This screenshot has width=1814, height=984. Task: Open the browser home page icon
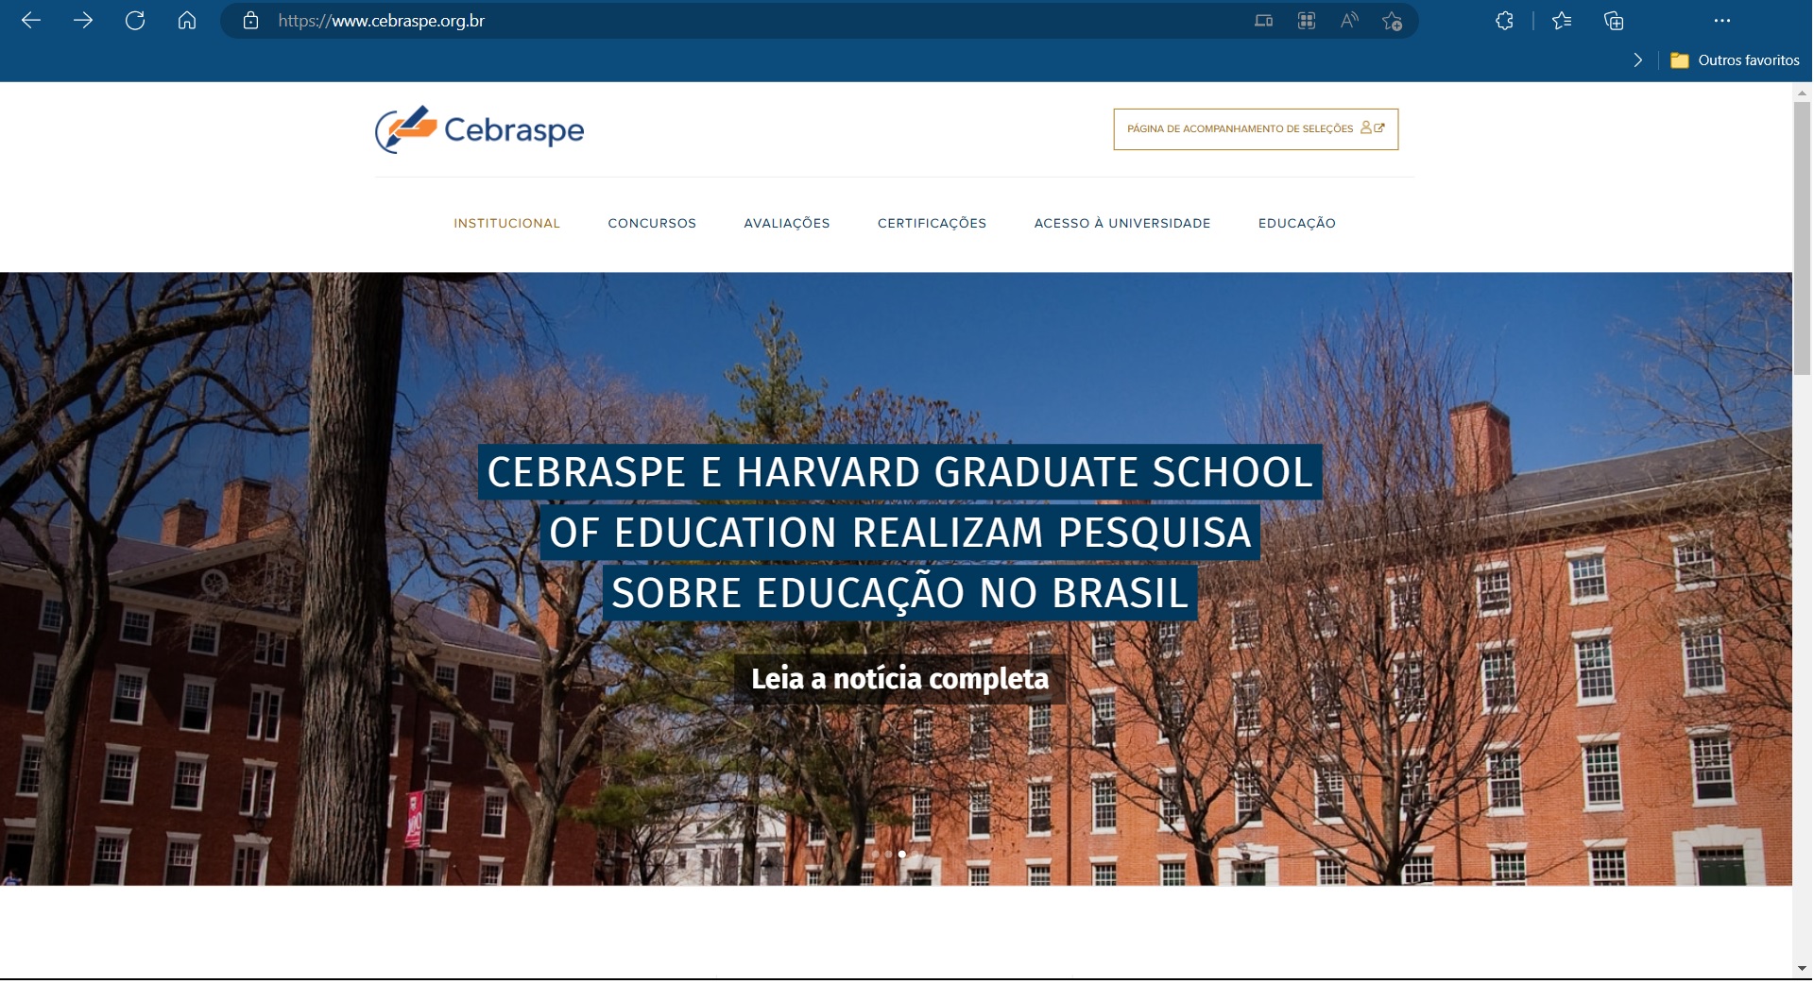pos(187,21)
